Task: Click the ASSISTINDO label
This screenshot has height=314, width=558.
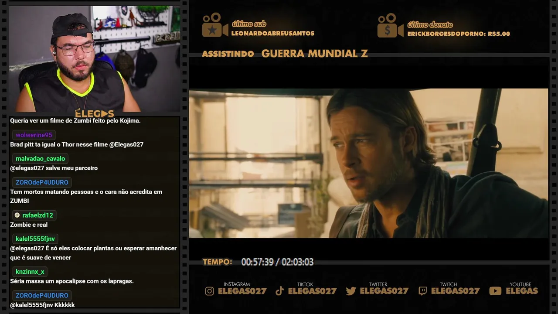Action: click(x=228, y=54)
